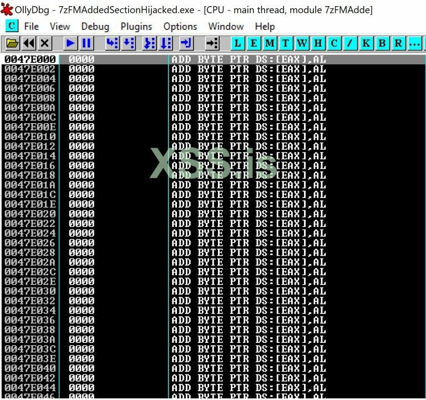This screenshot has width=426, height=400.
Task: Select address 0047E030 row
Action: click(x=213, y=291)
